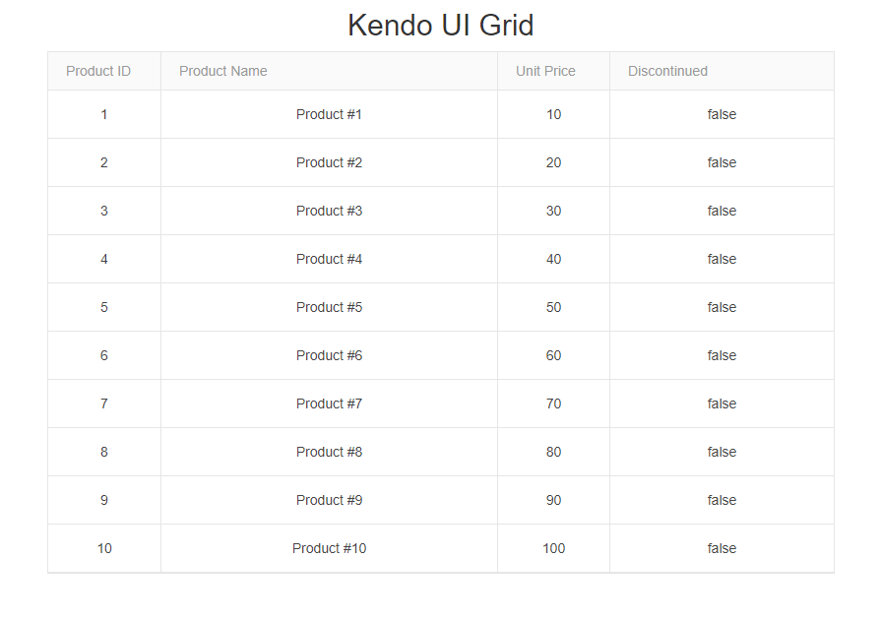Sort by the Product Name column header
The image size is (881, 620).
point(222,71)
